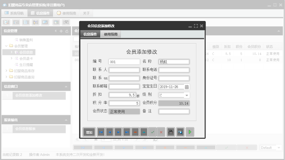Jump to last member record
This screenshot has width=285, height=160.
click(127, 132)
